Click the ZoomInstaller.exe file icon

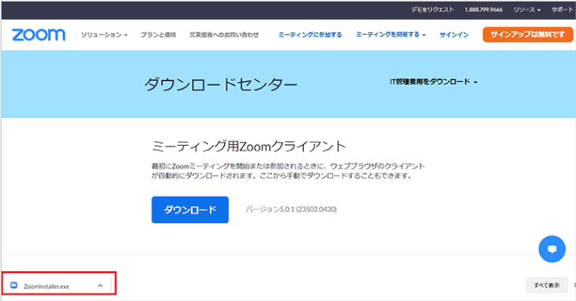click(14, 285)
